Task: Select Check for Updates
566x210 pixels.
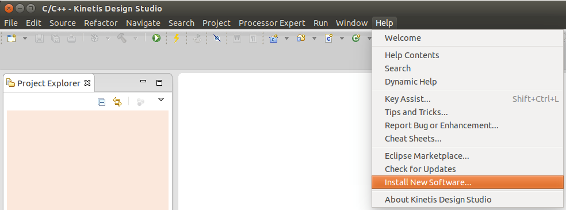Action: click(x=468, y=169)
